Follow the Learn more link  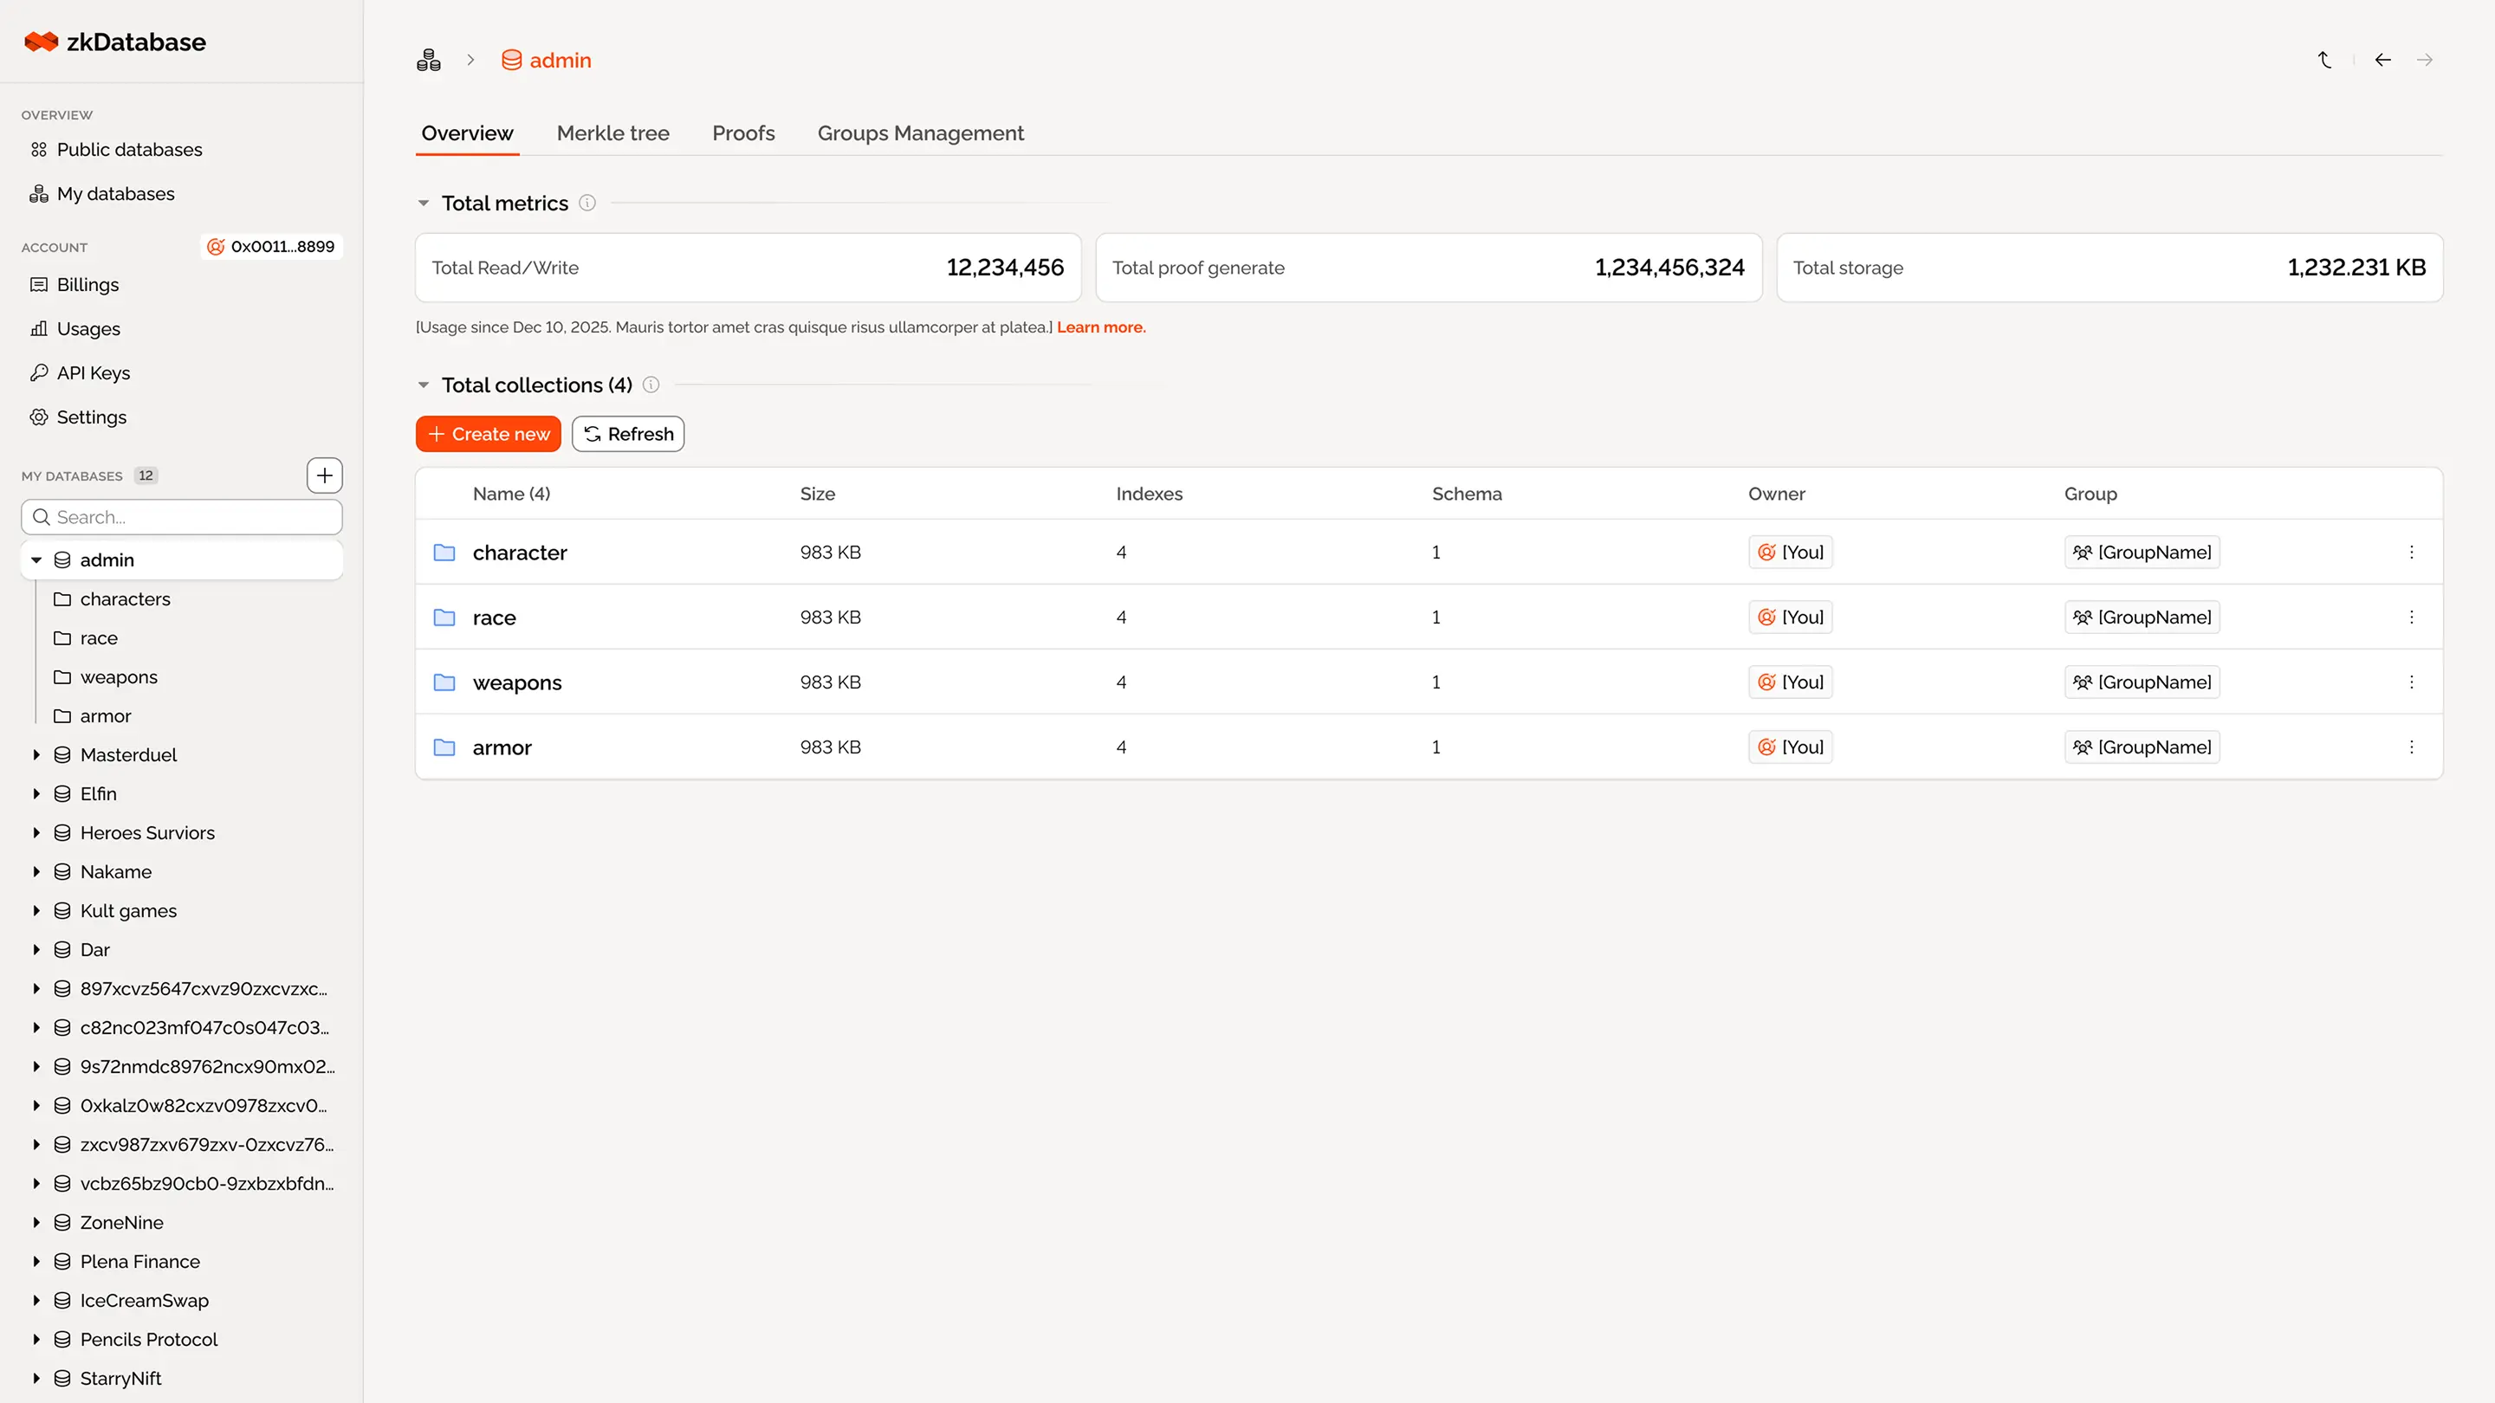(x=1101, y=327)
